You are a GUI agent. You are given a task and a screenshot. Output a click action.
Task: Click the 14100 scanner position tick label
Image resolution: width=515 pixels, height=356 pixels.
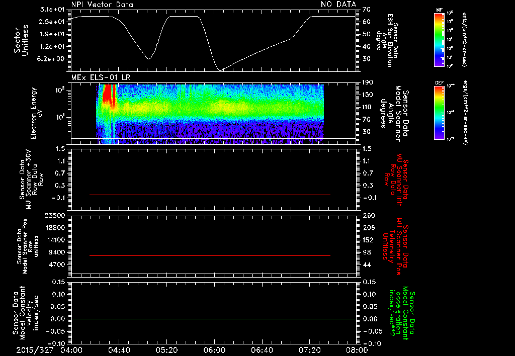tap(55, 240)
